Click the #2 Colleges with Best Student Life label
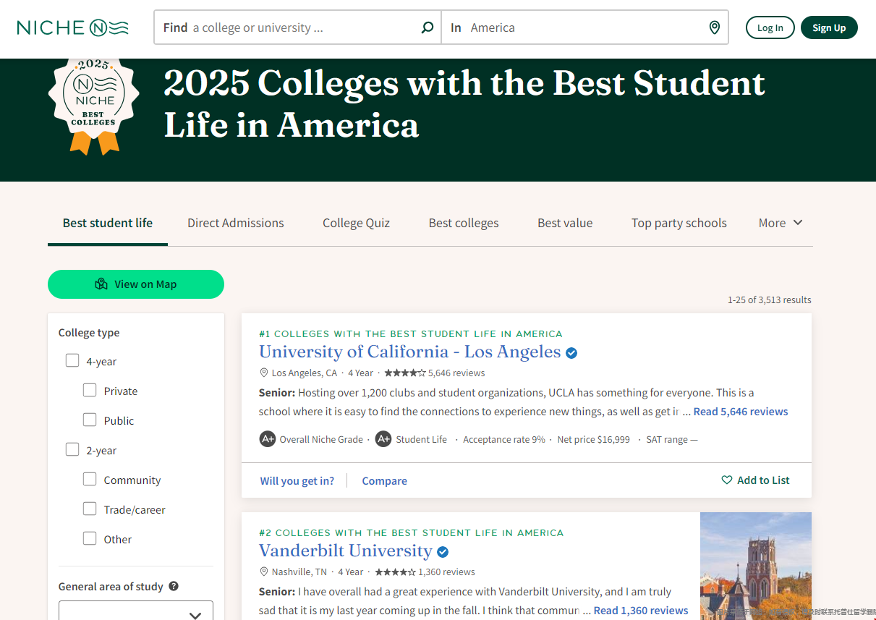 412,532
